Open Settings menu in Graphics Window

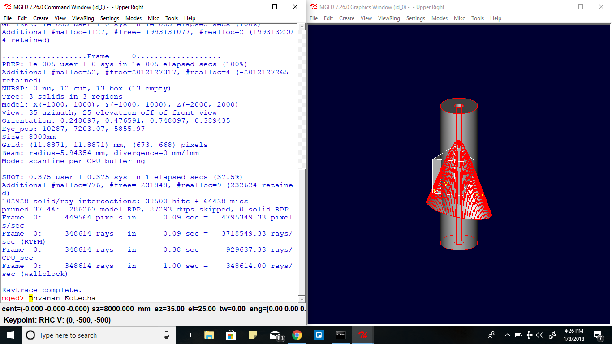point(416,18)
